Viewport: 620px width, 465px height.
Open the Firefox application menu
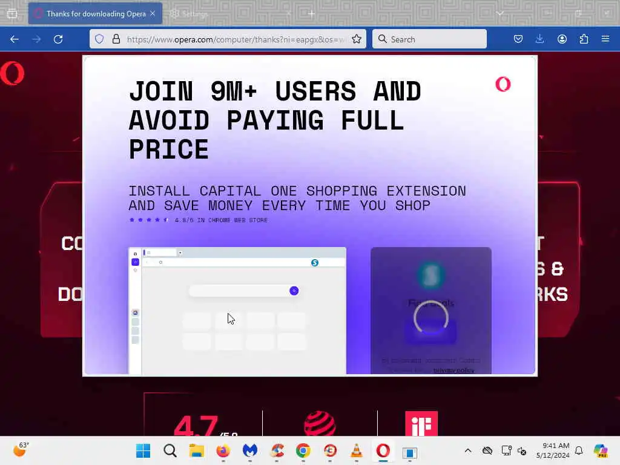point(605,39)
